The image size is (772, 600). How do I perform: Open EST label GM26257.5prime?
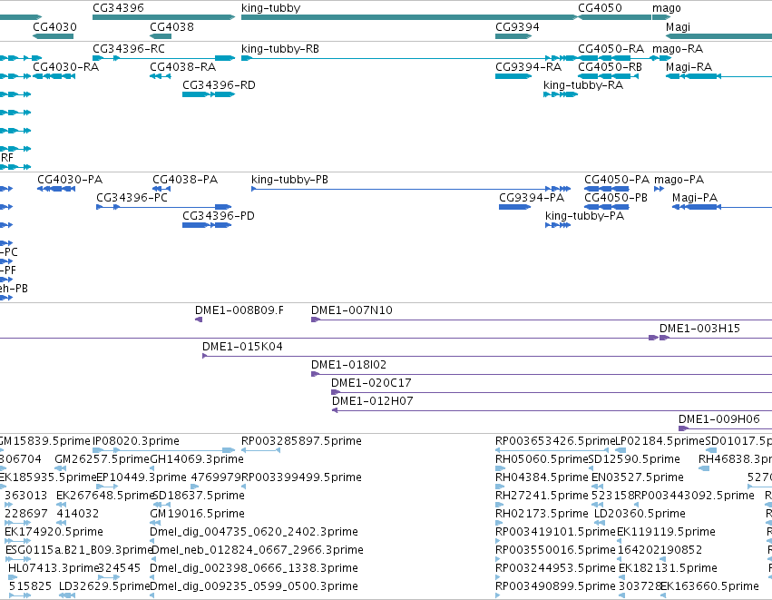[x=102, y=459]
